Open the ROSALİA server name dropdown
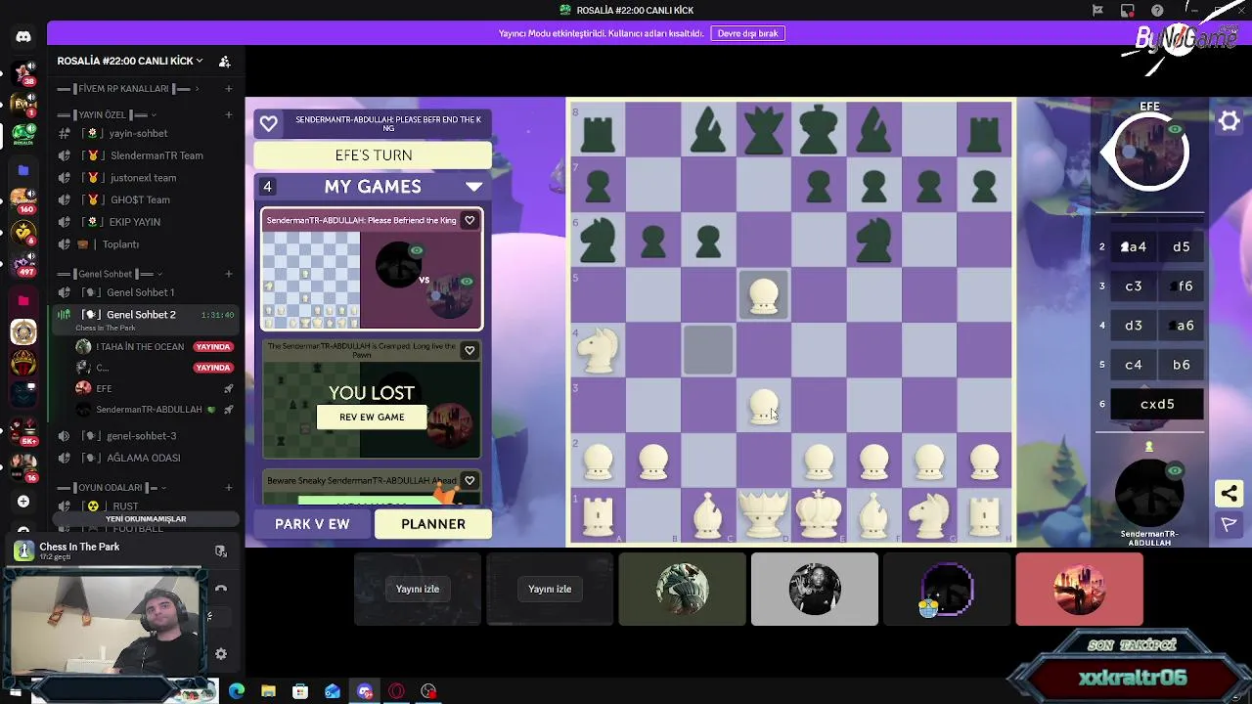1252x704 pixels. 130,61
